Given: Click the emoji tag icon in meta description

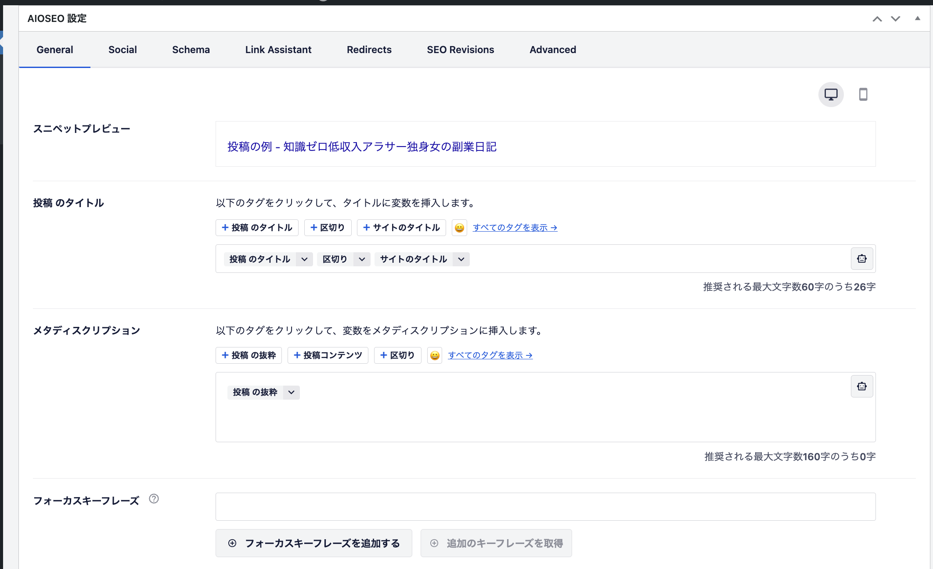Looking at the screenshot, I should pos(435,354).
